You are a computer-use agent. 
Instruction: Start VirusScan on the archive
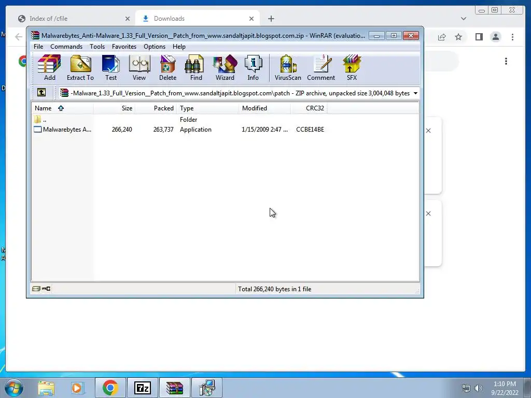tap(288, 68)
